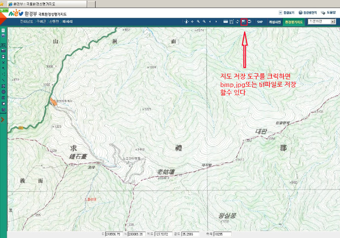Select the area measure tool
This screenshot has width=340, height=238.
pyautogui.click(x=232, y=22)
